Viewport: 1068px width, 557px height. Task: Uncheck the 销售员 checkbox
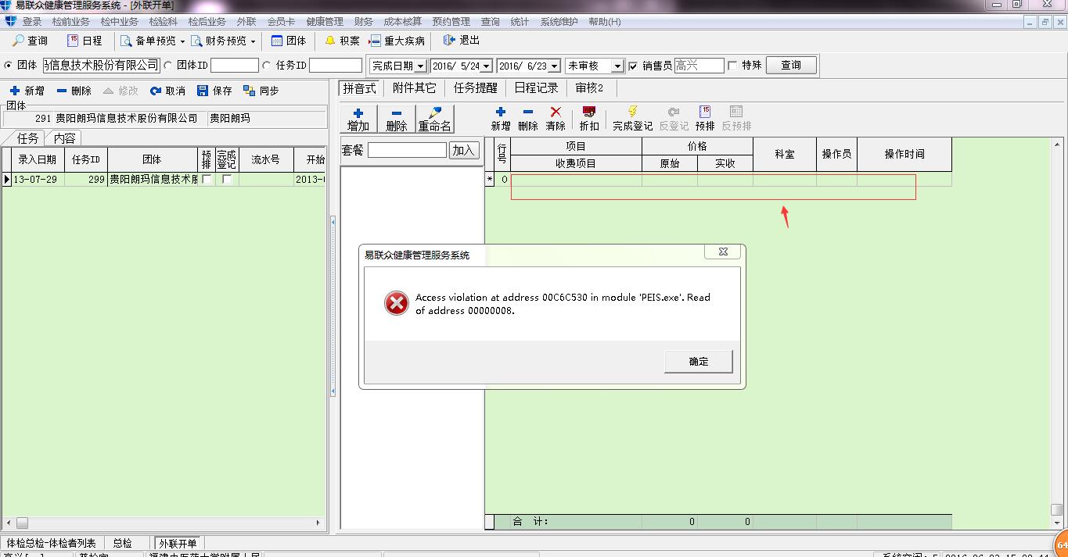634,66
